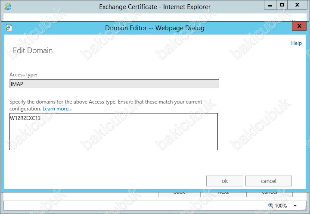310x214 pixels.
Task: Minimize the Exchange Certificate window
Action: click(270, 5)
